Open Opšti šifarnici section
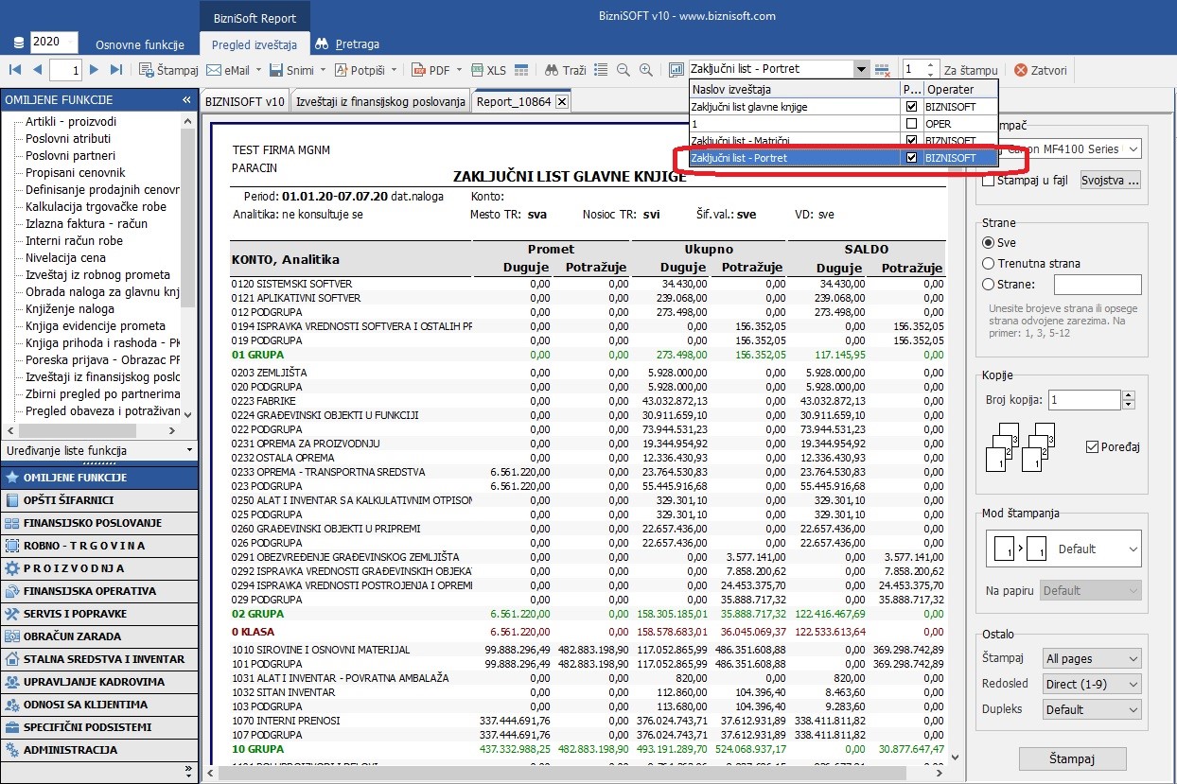The image size is (1177, 784). [x=99, y=500]
